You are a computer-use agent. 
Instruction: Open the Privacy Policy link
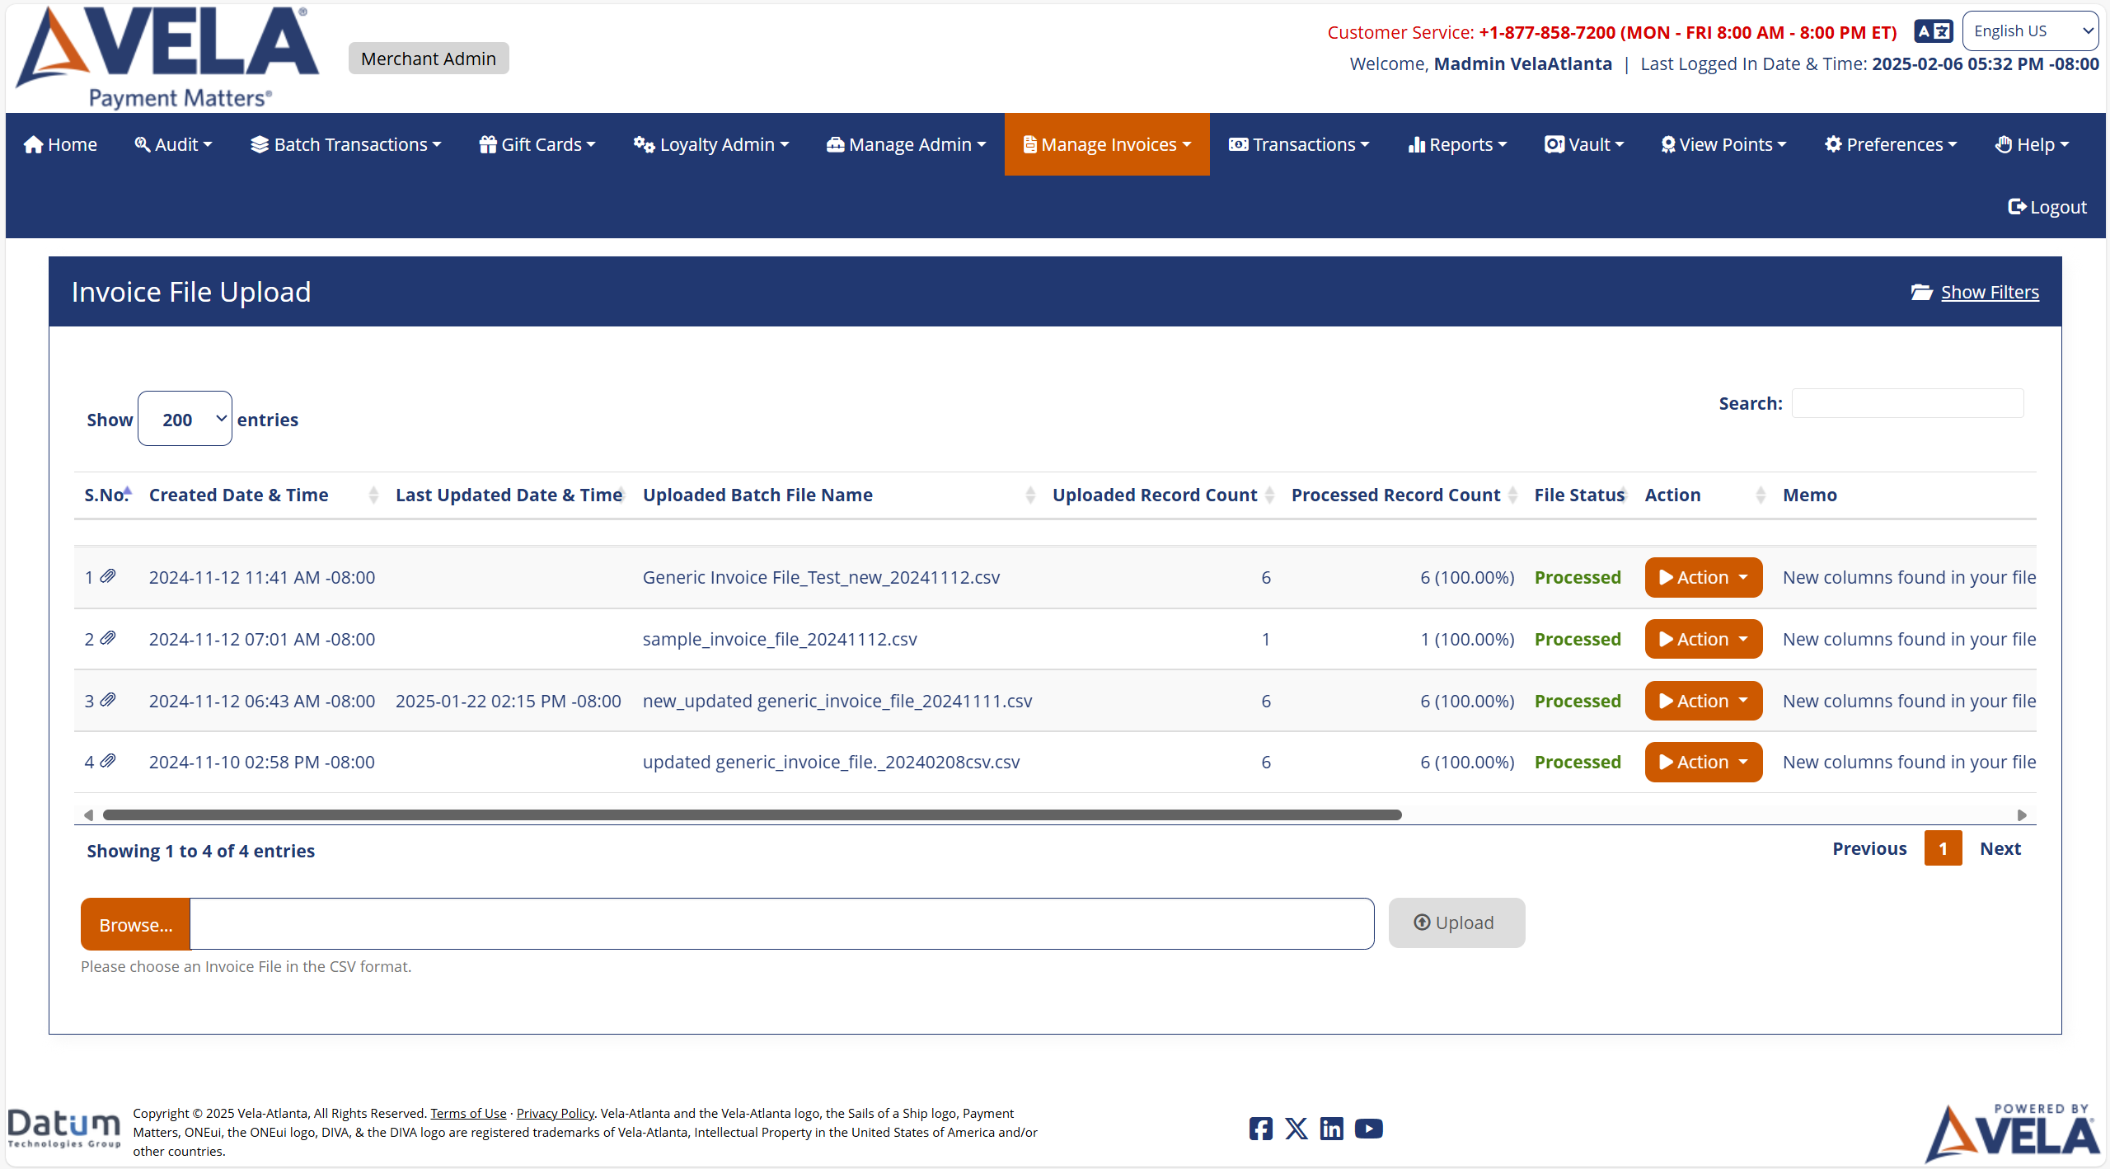coord(554,1112)
